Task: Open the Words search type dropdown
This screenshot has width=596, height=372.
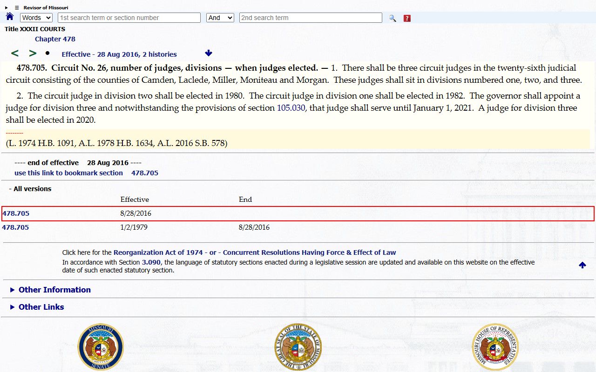Action: (36, 18)
